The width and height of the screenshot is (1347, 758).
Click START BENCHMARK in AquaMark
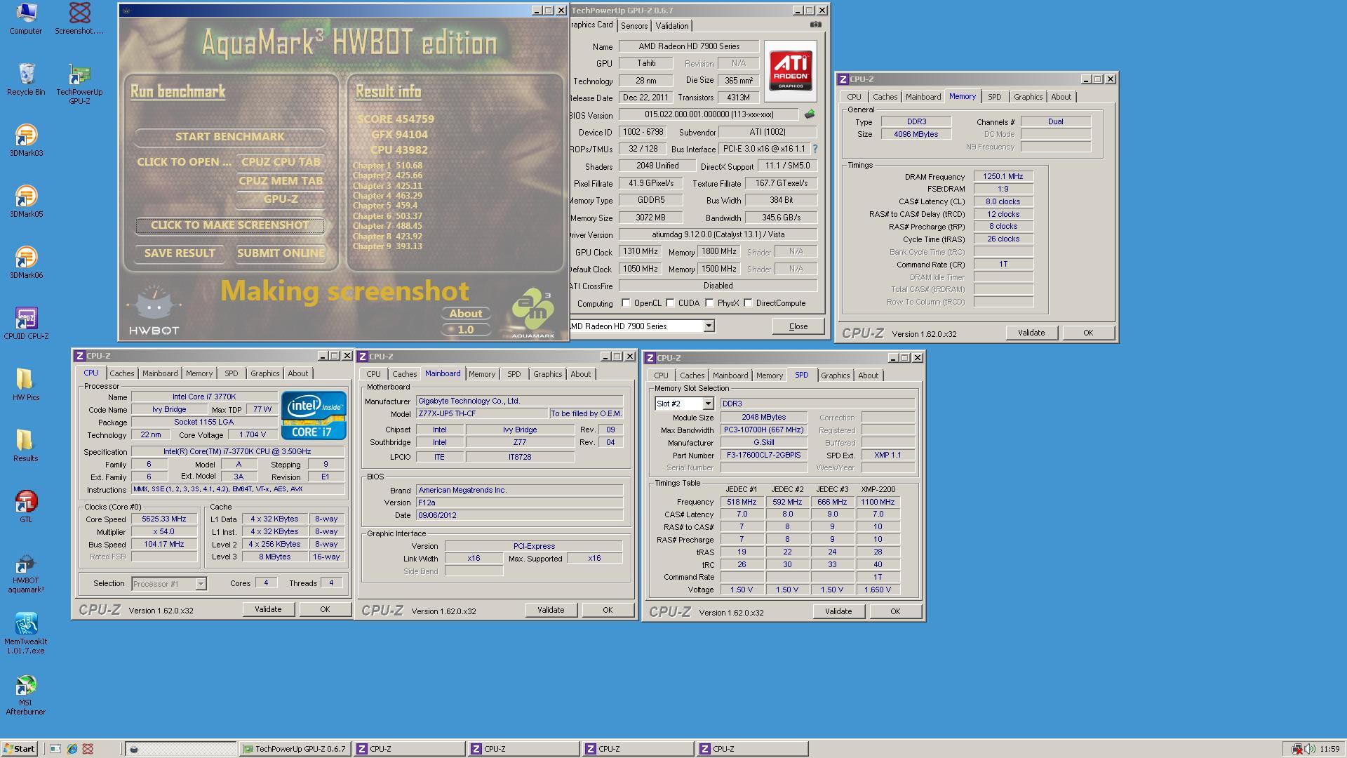tap(230, 136)
